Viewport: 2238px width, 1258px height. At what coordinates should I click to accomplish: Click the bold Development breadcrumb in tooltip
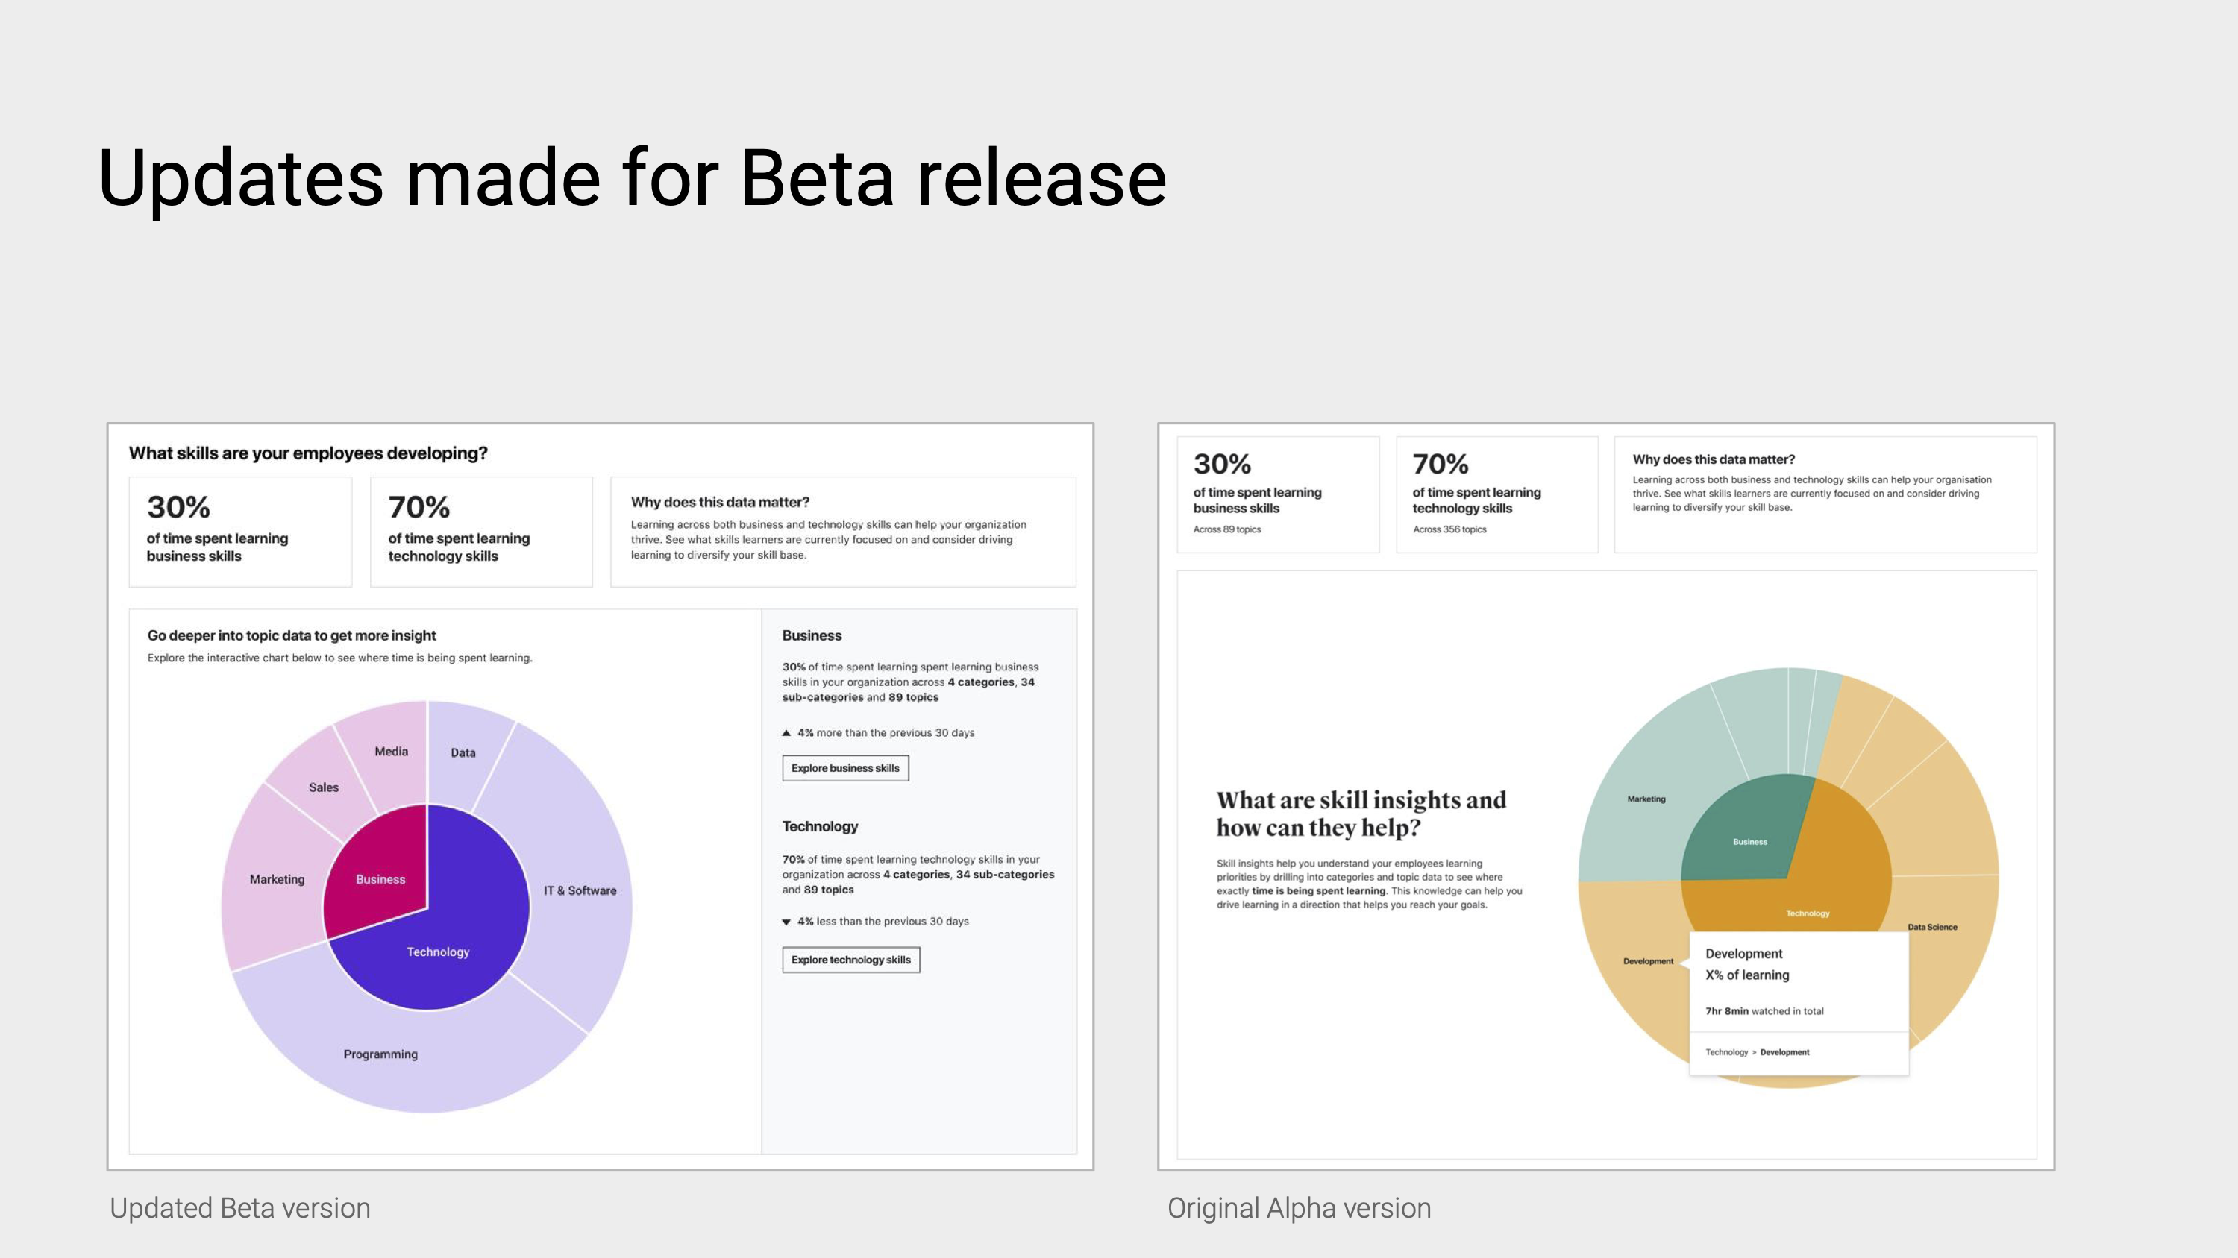[x=1784, y=1052]
